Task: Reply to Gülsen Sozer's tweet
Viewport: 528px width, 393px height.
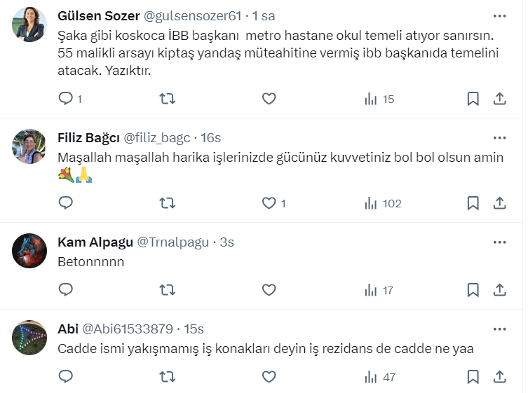Action: coord(66,99)
